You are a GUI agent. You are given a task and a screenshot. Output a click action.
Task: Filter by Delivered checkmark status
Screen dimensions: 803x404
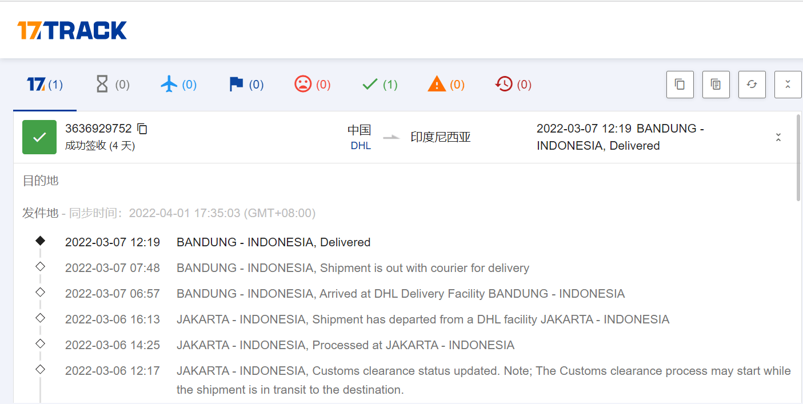coord(379,85)
